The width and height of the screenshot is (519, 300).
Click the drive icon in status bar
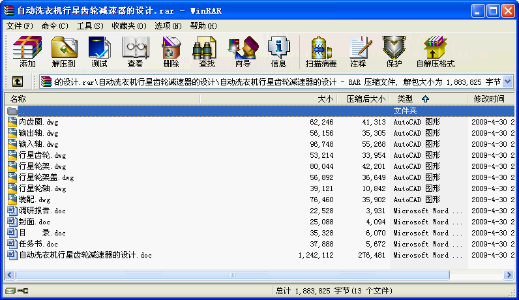pos(10,291)
